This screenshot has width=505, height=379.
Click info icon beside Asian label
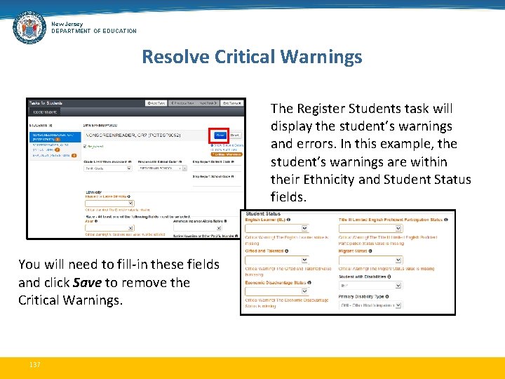(96, 221)
